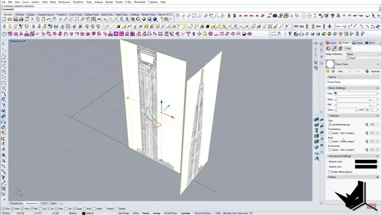Click the Copy icon
Screen dimensions: 382x215
(x=38, y=19)
